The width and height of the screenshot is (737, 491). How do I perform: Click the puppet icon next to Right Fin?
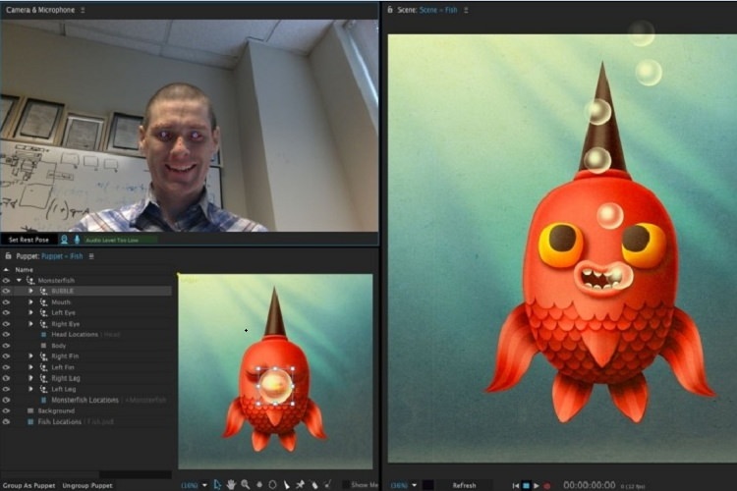point(43,356)
